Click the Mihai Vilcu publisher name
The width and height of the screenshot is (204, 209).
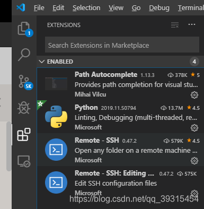90,94
